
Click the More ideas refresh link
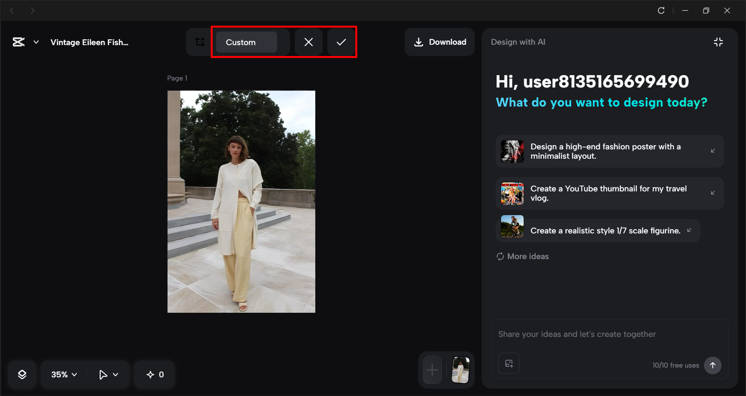[522, 256]
